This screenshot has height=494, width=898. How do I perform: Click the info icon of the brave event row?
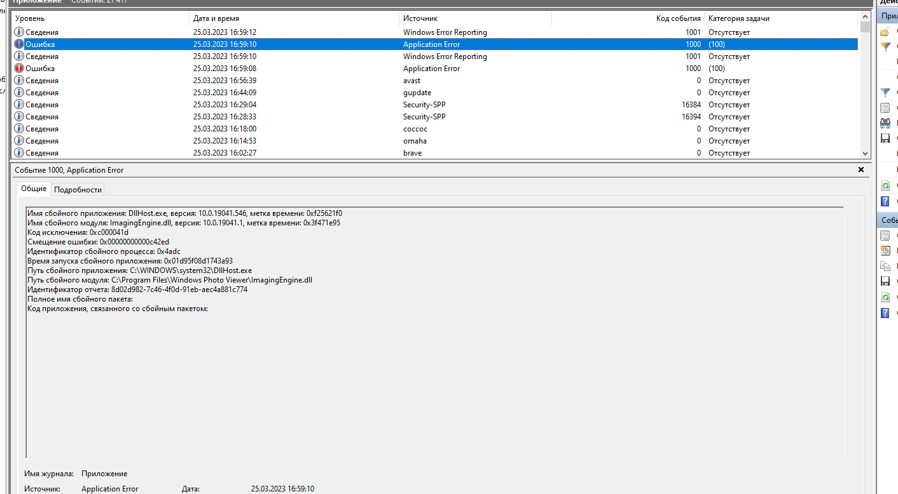(x=19, y=153)
